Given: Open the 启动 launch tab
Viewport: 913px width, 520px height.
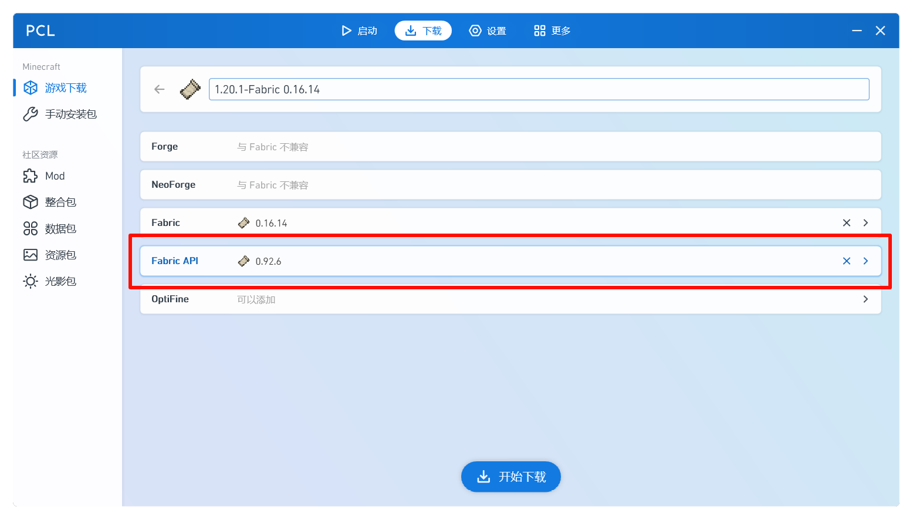Looking at the screenshot, I should (x=359, y=31).
